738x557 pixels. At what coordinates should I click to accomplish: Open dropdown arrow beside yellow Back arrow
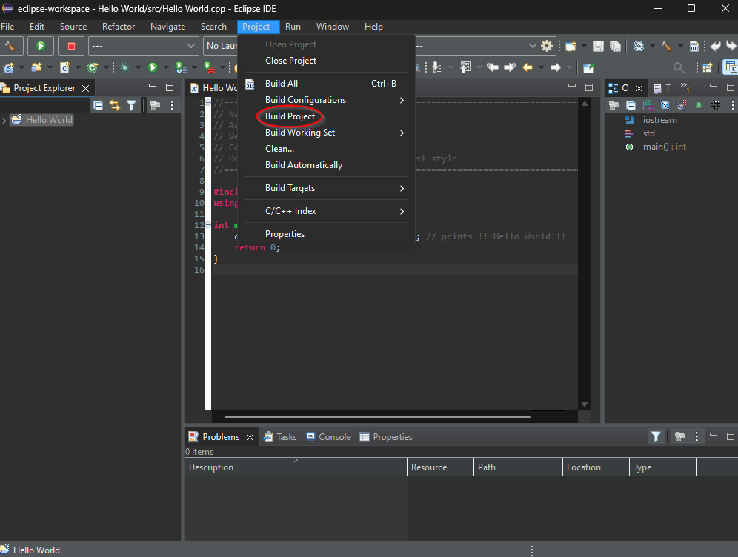(x=541, y=67)
